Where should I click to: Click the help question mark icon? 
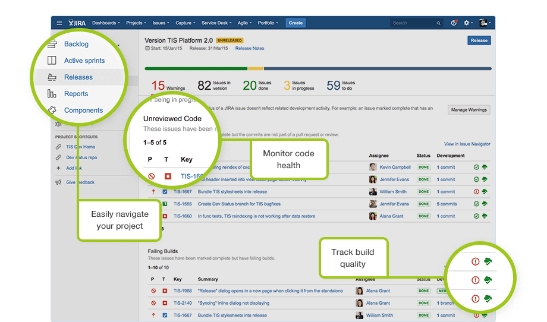coord(454,23)
